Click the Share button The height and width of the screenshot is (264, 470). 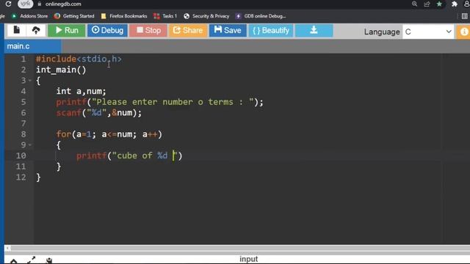[x=188, y=30]
